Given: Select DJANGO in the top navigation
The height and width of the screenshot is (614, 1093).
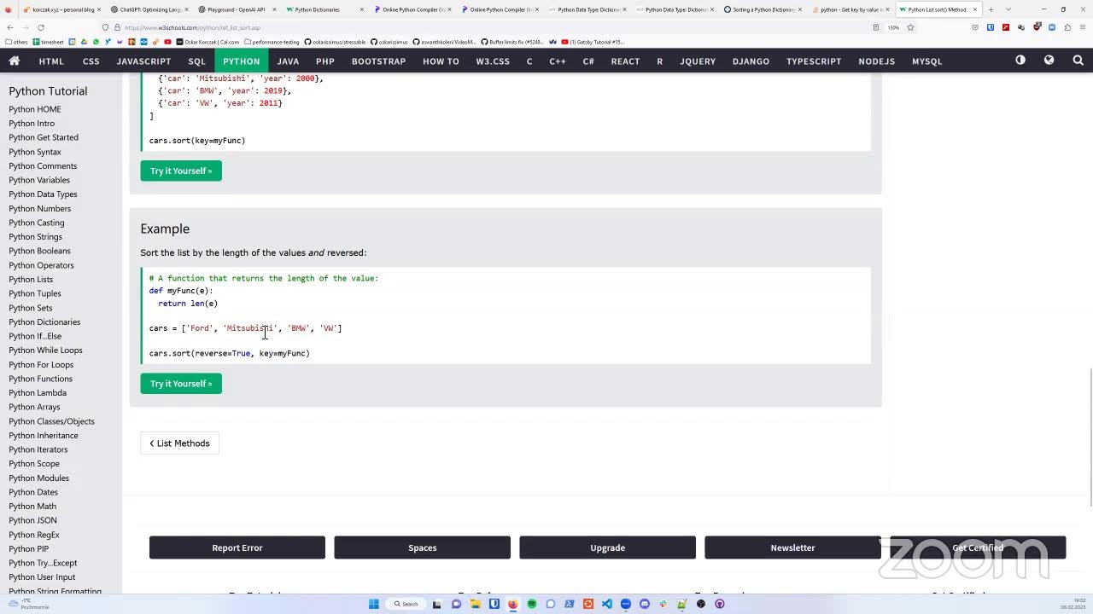Looking at the screenshot, I should pyautogui.click(x=751, y=61).
